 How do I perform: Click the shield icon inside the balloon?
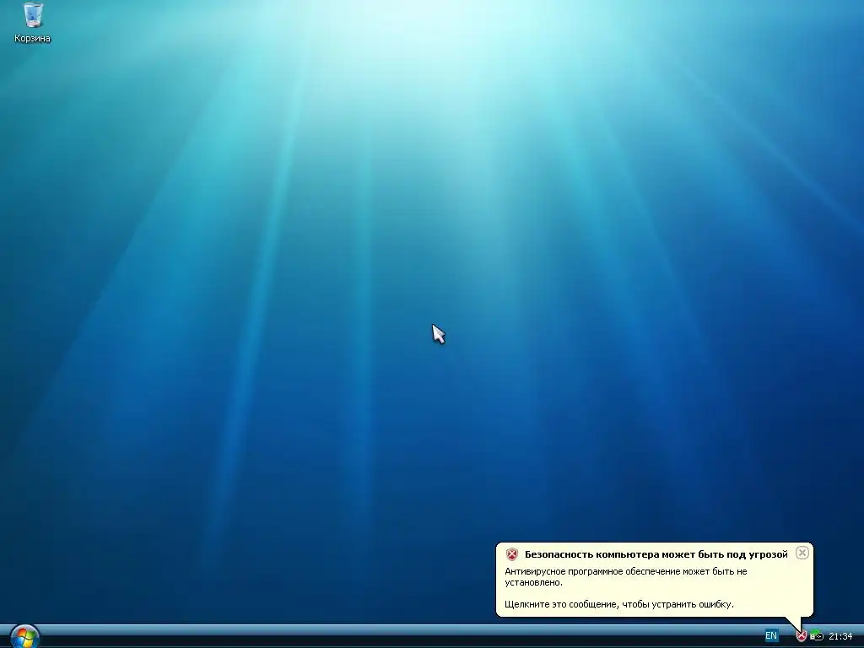tap(512, 554)
